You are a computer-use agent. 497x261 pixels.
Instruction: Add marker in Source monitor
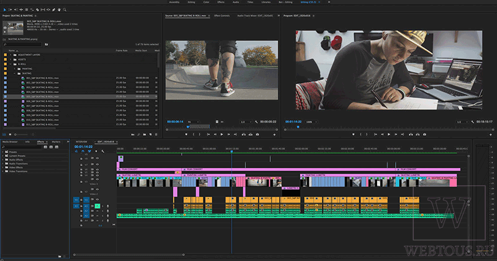click(x=186, y=135)
